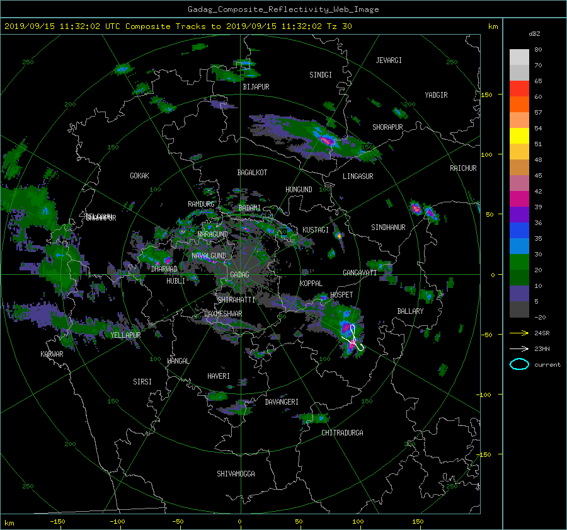Click the GOKAK city label
Viewport: 567px width, 530px height.
(x=140, y=176)
